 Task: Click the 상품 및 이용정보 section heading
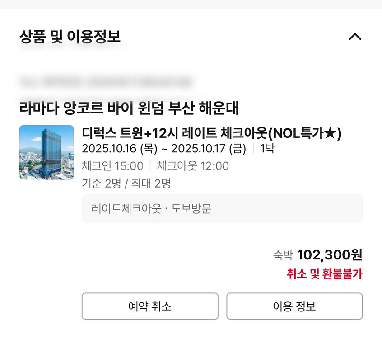tap(70, 36)
